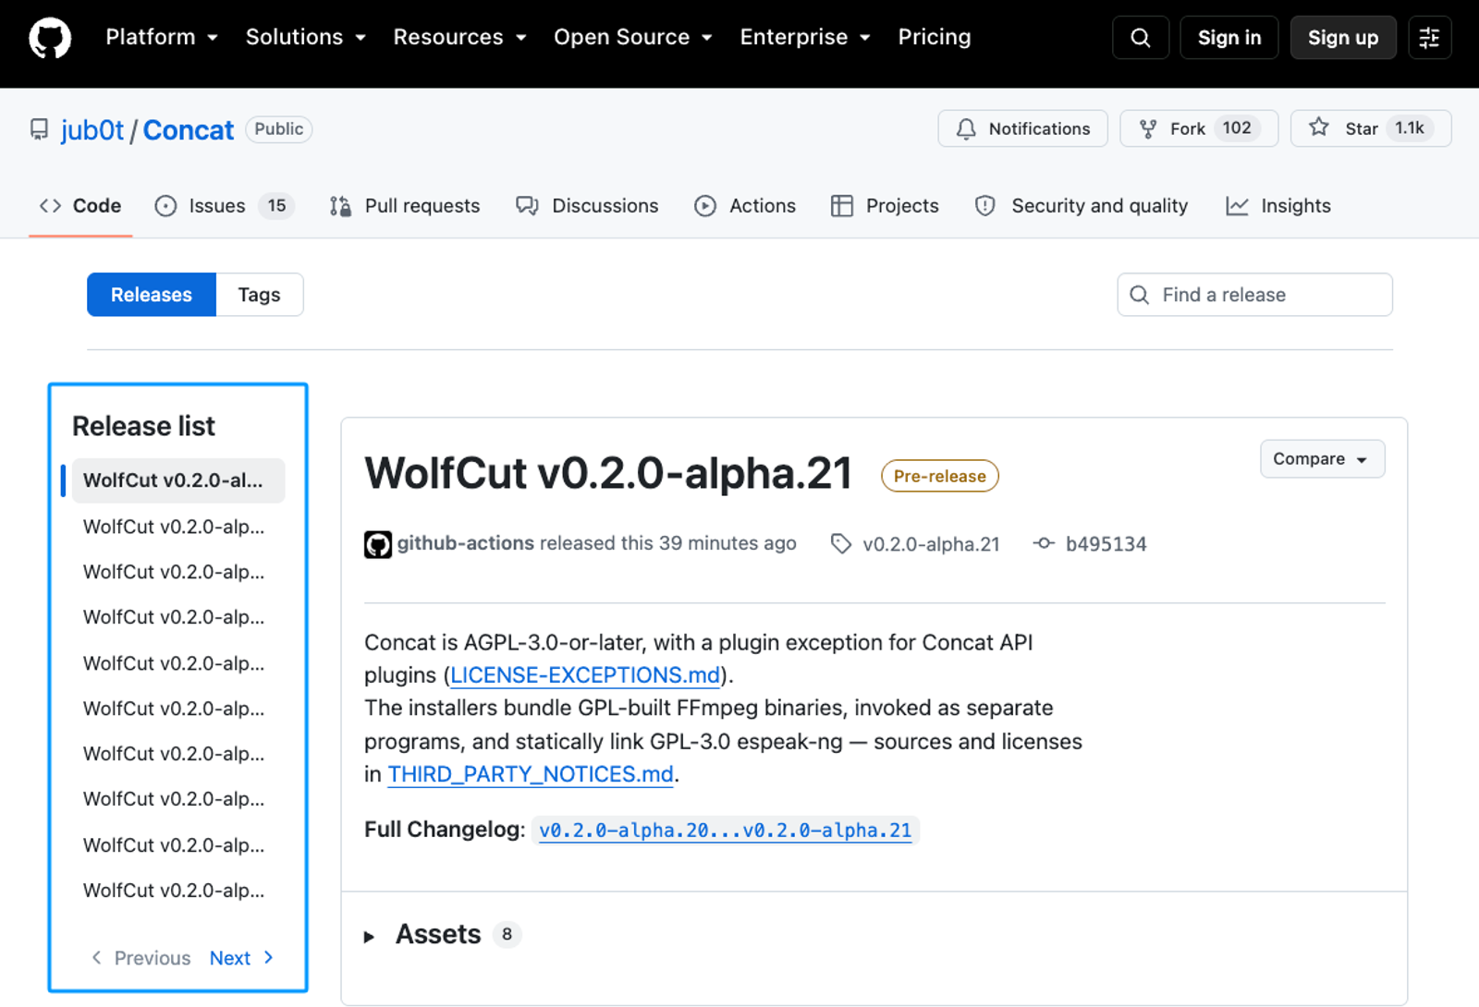
Task: Open the Open Source dropdown menu
Action: pos(633,37)
